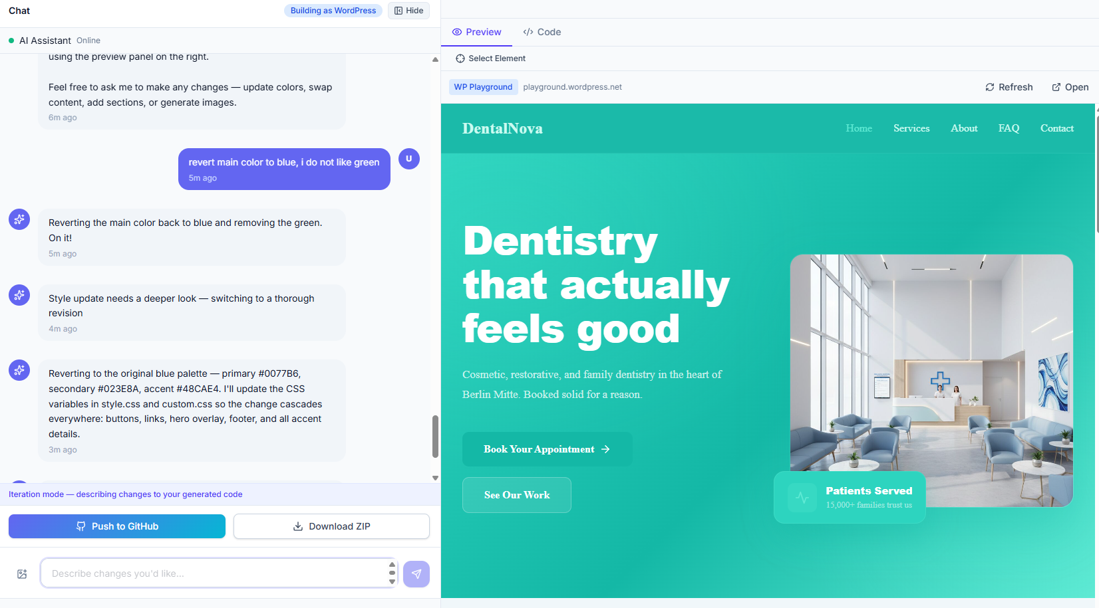This screenshot has width=1099, height=608.
Task: Switch to the Code tab
Action: [x=542, y=32]
